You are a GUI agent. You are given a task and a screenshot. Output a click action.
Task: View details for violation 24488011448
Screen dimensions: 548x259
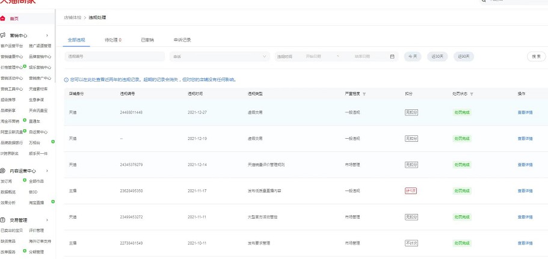(x=525, y=112)
